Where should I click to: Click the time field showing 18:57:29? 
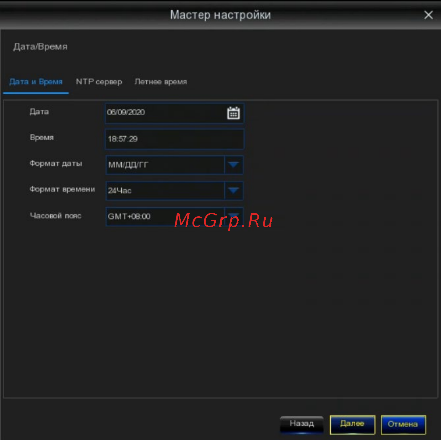[174, 139]
